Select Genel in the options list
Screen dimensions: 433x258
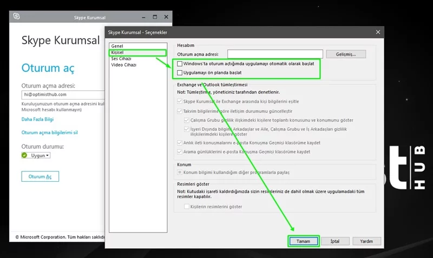(117, 46)
